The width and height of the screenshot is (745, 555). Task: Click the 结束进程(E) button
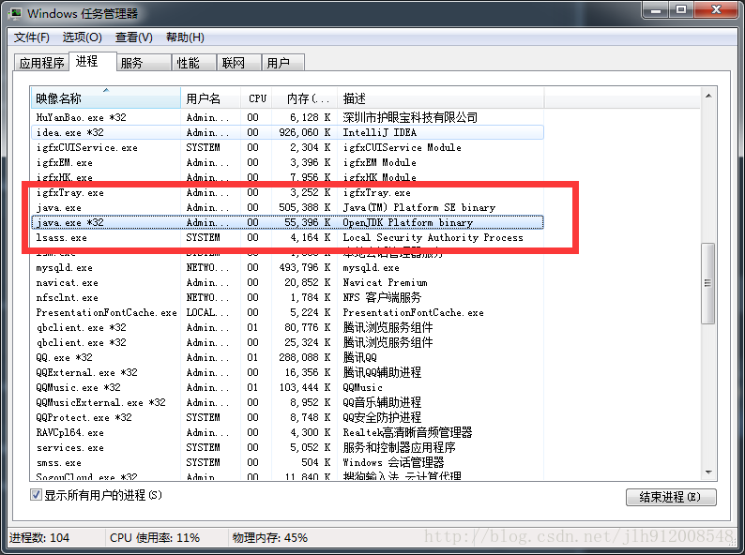(671, 497)
